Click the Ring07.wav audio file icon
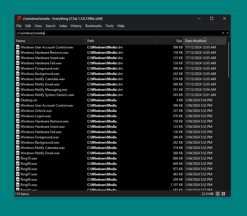 [18, 174]
